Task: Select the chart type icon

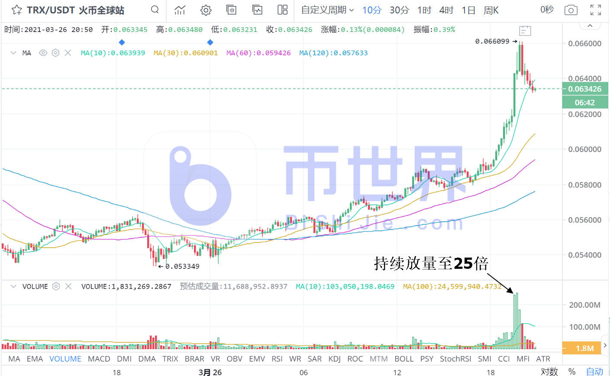Action: coord(180,10)
